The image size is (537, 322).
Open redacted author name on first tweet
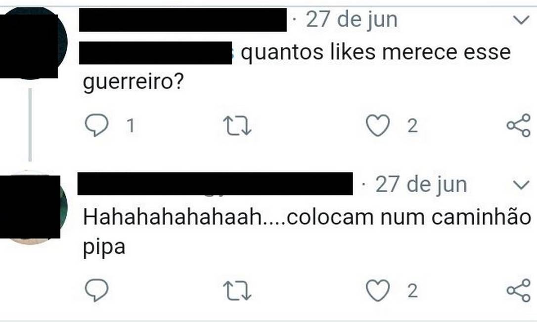pyautogui.click(x=183, y=20)
